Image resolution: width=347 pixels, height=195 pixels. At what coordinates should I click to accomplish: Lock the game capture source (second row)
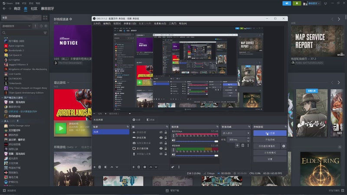[x=166, y=137]
